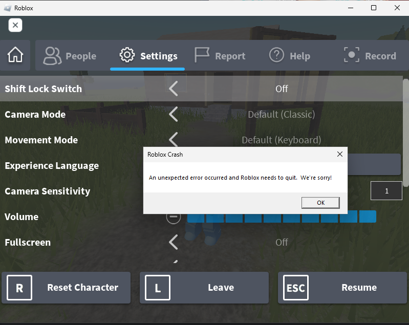Click the Fullscreen 'Off' value
409x325 pixels.
pos(282,242)
